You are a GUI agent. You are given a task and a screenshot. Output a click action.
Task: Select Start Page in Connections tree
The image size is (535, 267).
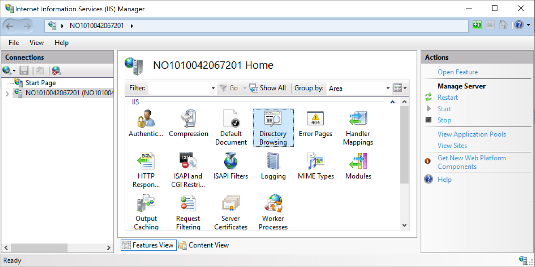tap(40, 83)
